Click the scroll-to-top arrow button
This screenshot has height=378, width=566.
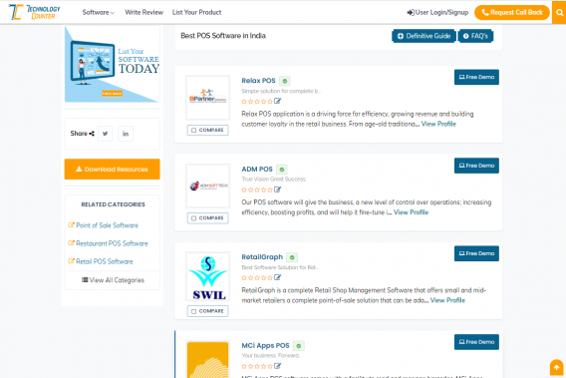[x=556, y=367]
